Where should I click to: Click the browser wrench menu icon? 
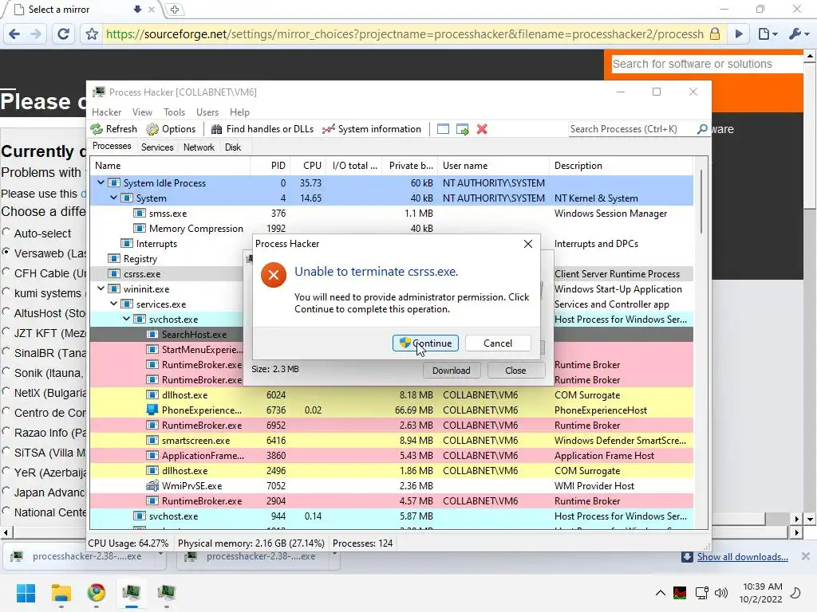(798, 34)
